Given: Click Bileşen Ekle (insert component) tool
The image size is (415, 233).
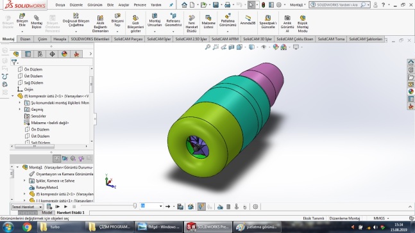Looking at the screenshot, I should tap(22, 20).
